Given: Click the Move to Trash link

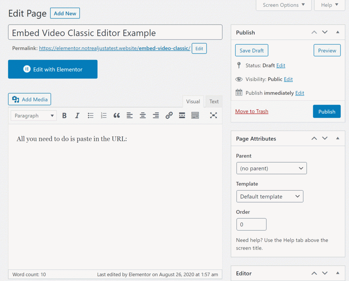Looking at the screenshot, I should (252, 112).
